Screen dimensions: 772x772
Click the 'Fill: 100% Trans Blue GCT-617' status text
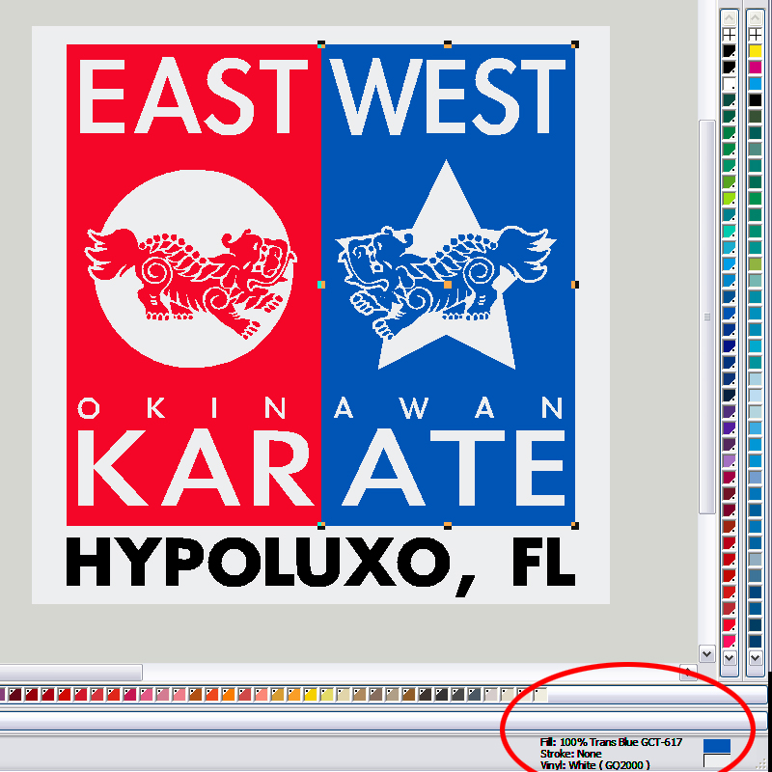(611, 742)
